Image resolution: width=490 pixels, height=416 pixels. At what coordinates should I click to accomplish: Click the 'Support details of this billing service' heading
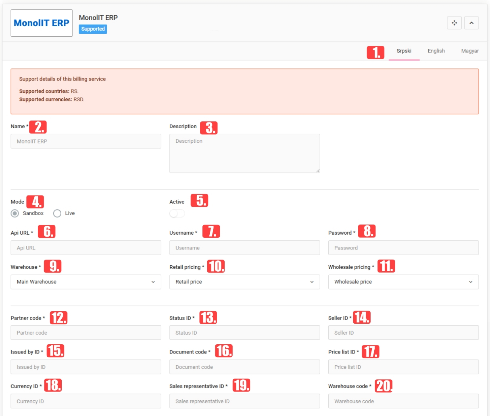coord(63,79)
